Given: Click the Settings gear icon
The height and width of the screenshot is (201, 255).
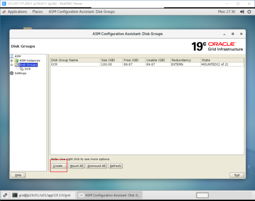Looking at the screenshot, I should click(x=12, y=73).
